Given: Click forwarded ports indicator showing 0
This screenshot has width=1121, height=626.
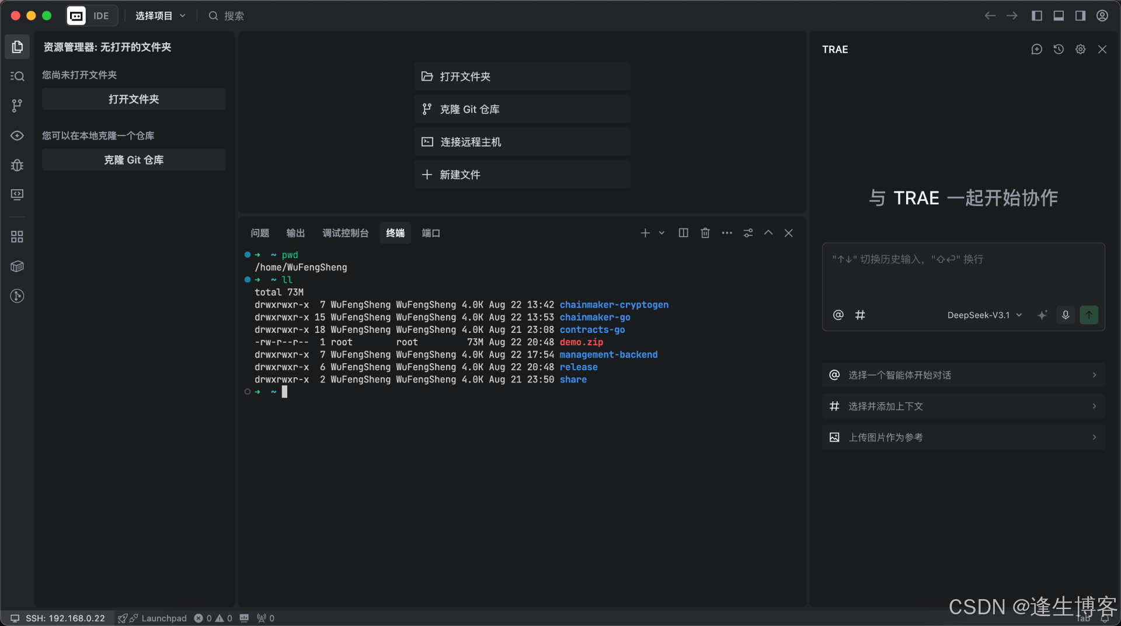Looking at the screenshot, I should point(266,618).
